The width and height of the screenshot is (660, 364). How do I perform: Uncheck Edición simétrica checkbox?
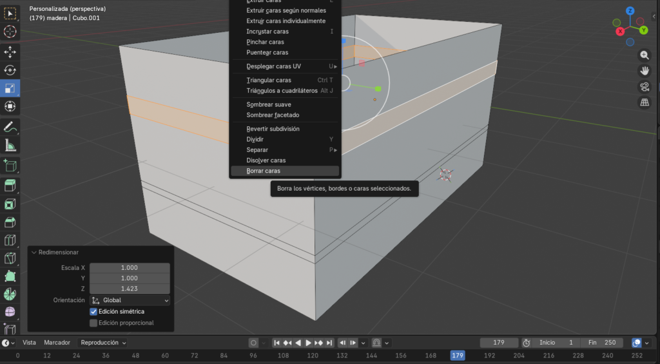93,312
